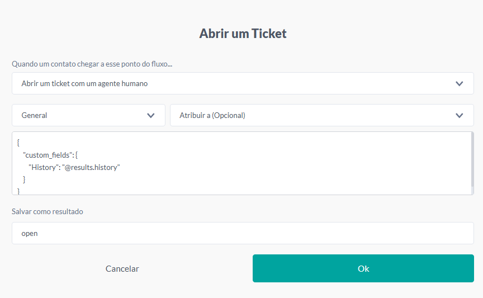Viewport: 483px width, 298px height.
Task: Place cursor on the "custom_fields" line
Action: 49,155
